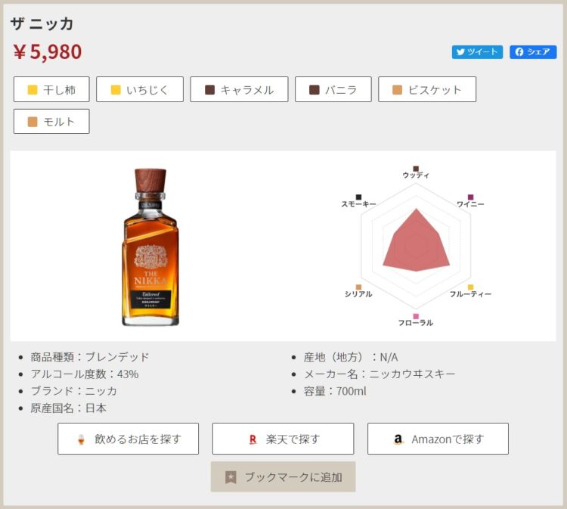Click the yellow swatch in 干し柿 tag
Screen dimensions: 567x509
[x=33, y=90]
